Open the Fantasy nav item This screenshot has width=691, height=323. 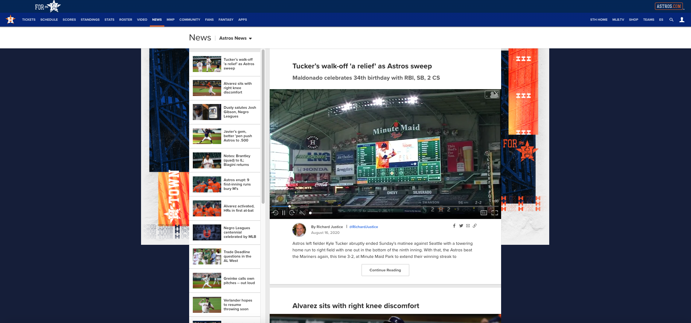point(226,20)
